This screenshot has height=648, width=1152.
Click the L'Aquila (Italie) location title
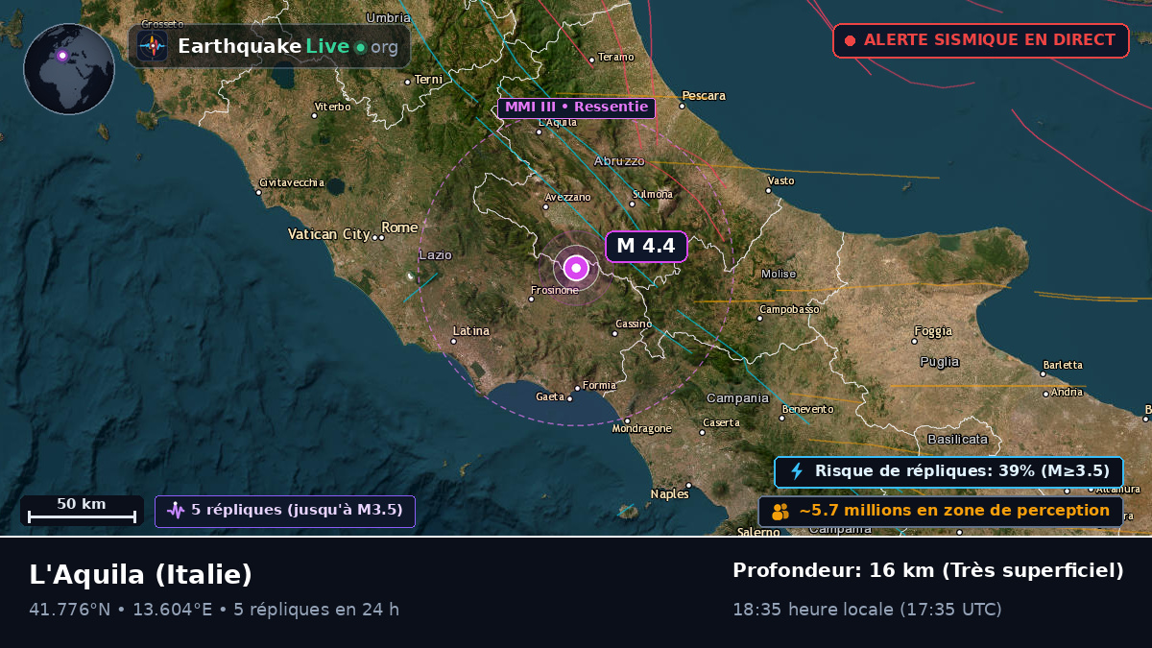coord(141,575)
